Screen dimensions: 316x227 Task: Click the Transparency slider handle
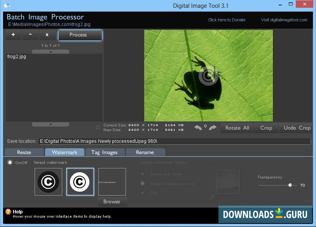click(290, 185)
